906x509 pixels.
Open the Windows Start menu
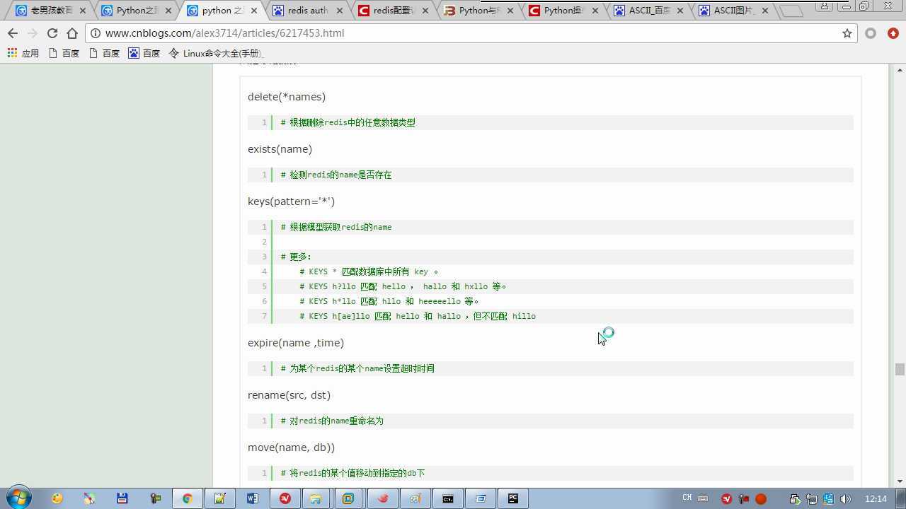18,498
